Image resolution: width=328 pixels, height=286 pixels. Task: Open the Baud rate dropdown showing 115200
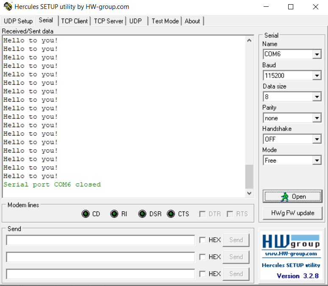(x=317, y=75)
